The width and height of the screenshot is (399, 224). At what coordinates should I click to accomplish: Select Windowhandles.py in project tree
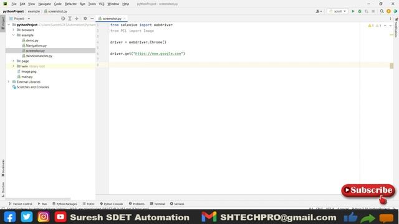pyautogui.click(x=39, y=56)
